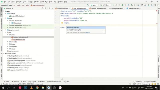Collapse the Gradle Scripts node
160x90 pixels.
click(3, 53)
